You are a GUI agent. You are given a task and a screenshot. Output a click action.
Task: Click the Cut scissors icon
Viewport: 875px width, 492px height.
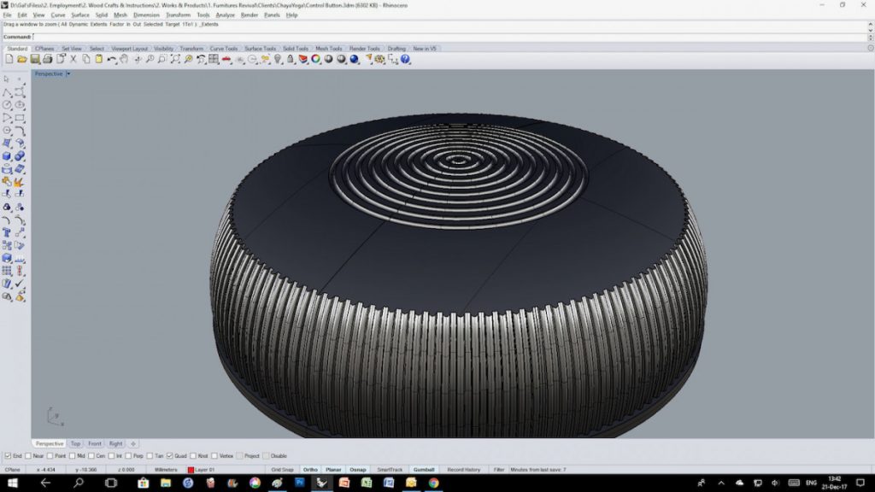tap(73, 59)
